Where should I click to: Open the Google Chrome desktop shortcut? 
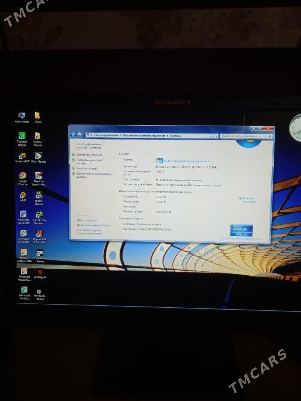(x=23, y=176)
